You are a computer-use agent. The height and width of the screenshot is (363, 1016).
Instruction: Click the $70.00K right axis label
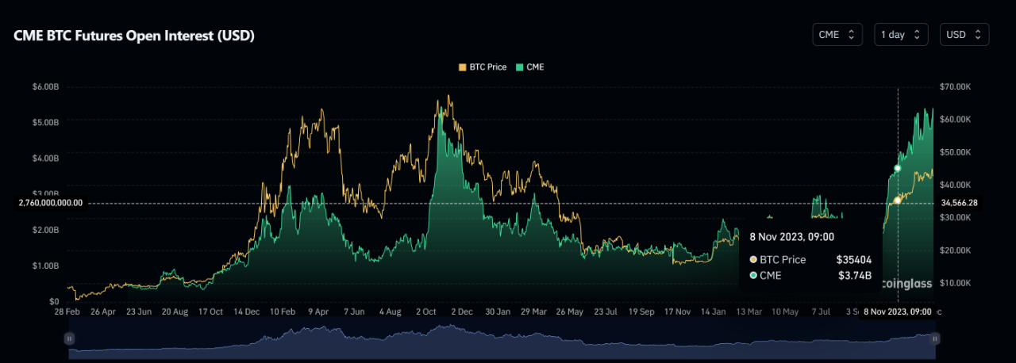point(956,86)
